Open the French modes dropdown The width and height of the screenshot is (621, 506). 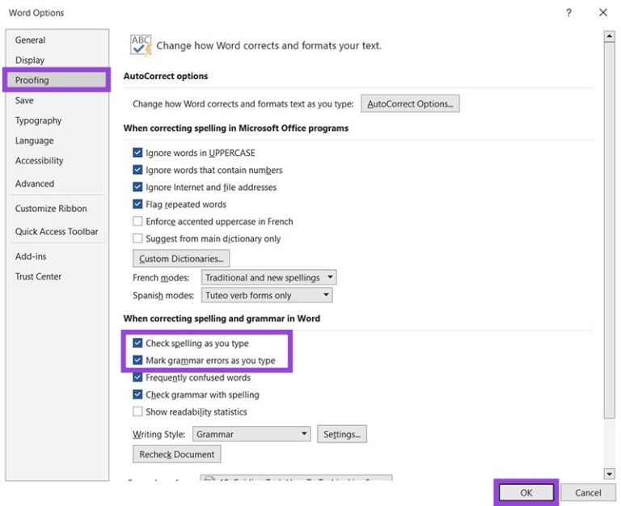(269, 277)
